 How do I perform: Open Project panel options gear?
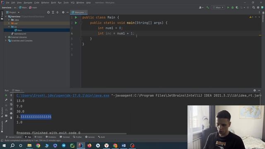[x=63, y=12]
